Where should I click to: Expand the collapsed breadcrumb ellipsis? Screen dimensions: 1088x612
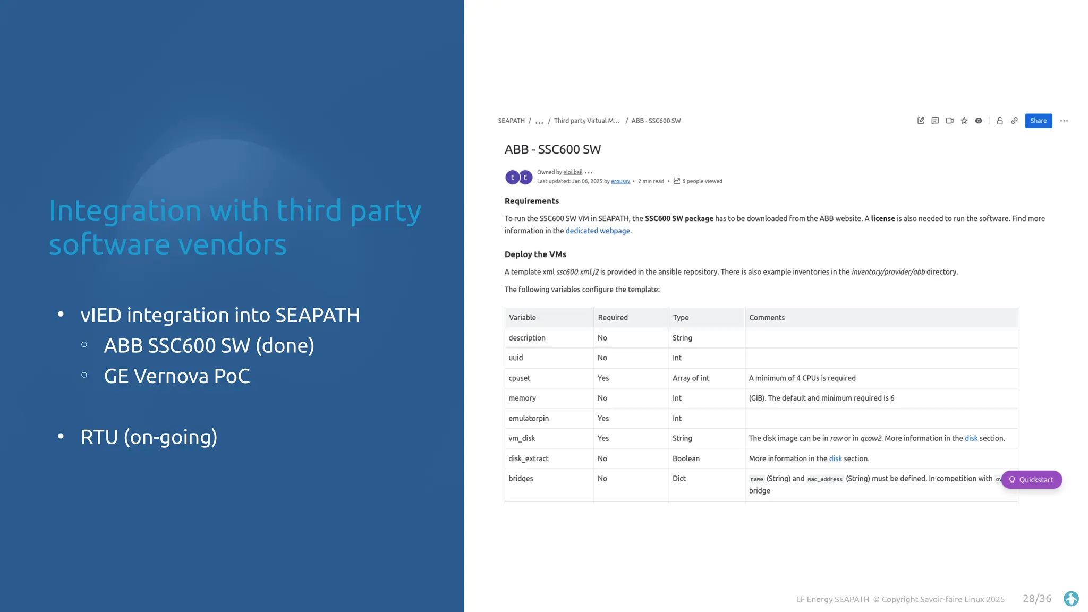(539, 122)
